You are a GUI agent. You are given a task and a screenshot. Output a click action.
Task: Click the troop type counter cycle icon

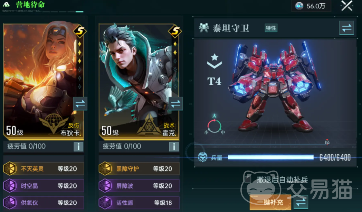coord(214,125)
